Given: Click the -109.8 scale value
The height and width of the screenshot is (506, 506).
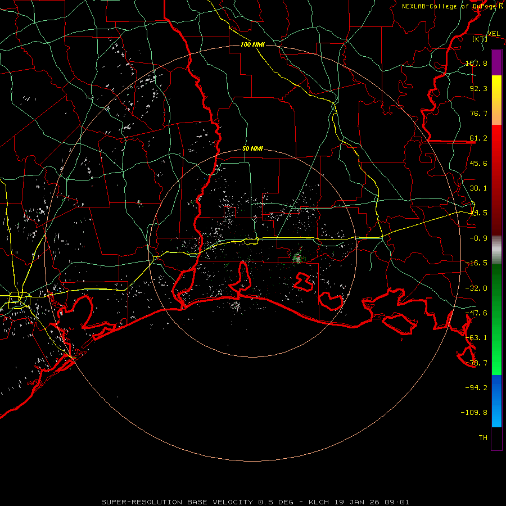Looking at the screenshot, I should (474, 413).
